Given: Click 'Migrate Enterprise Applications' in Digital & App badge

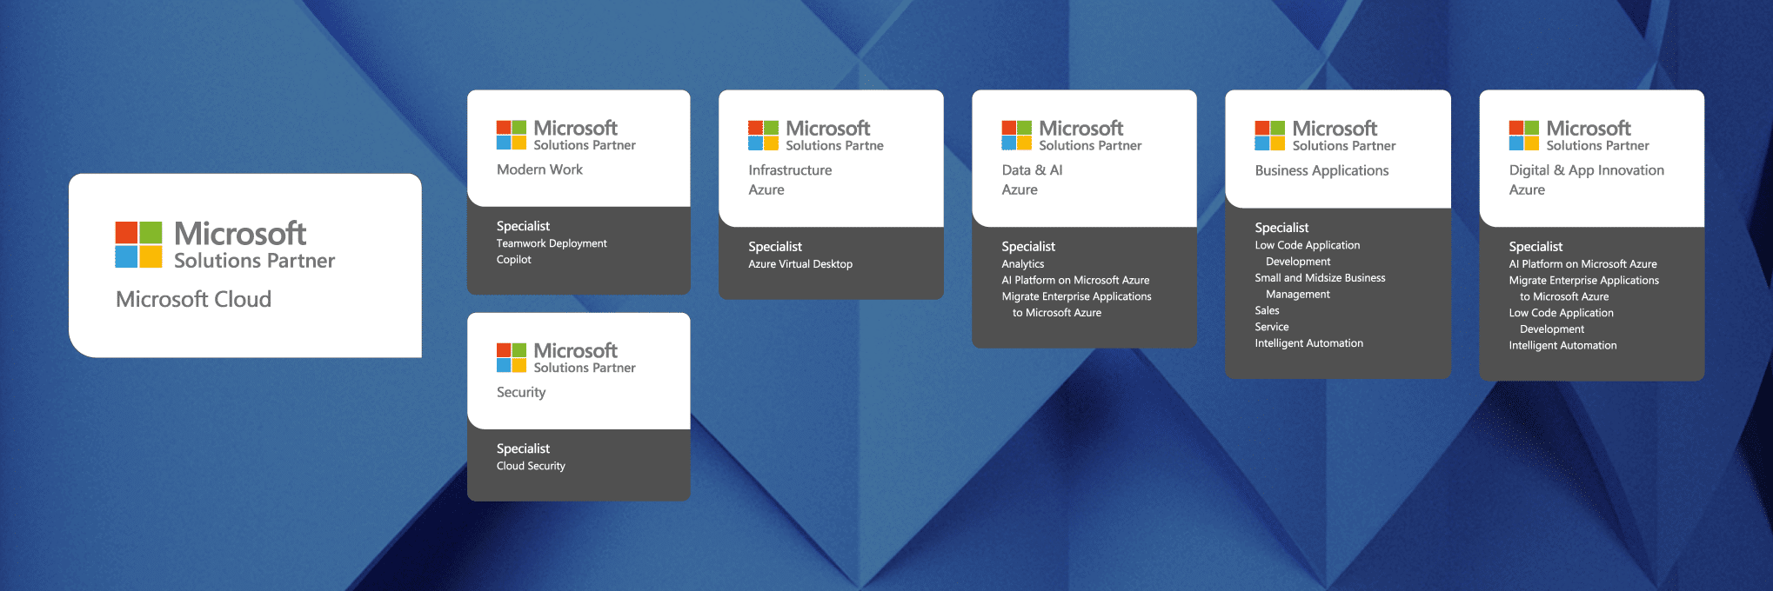Looking at the screenshot, I should (x=1583, y=281).
